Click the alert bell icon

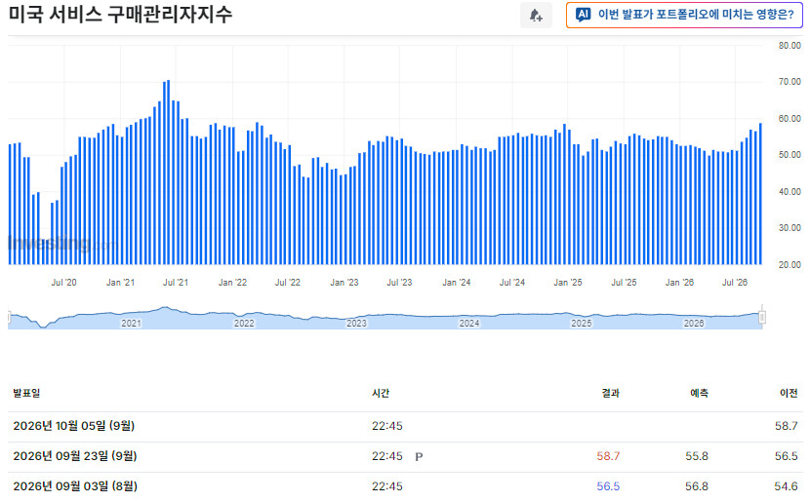536,15
